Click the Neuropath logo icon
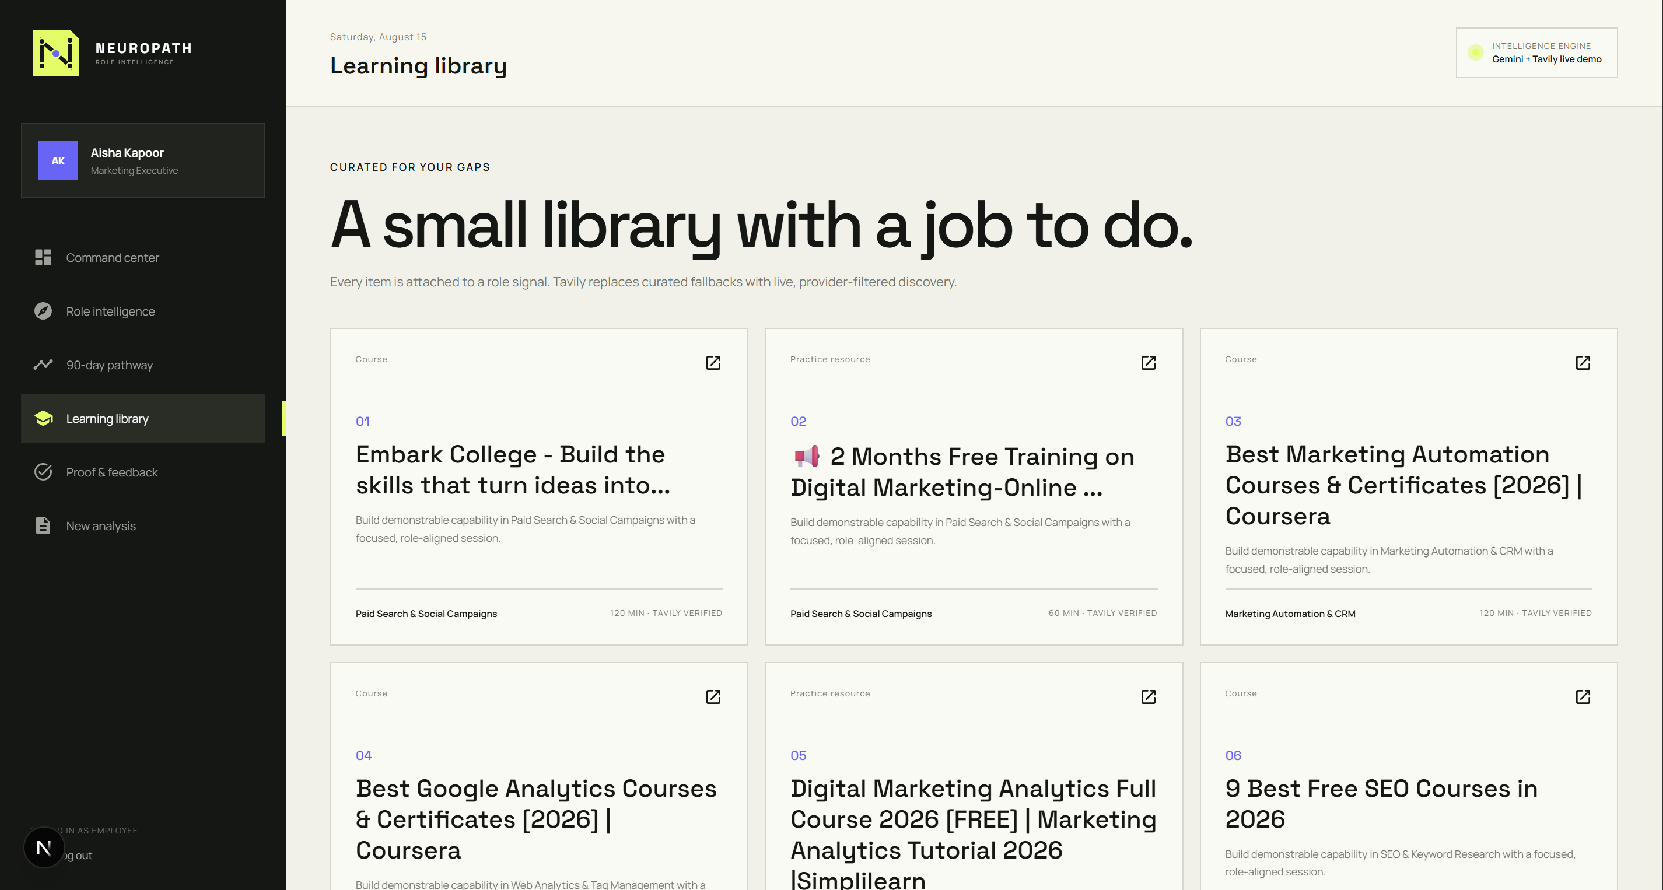1663x890 pixels. pyautogui.click(x=56, y=53)
